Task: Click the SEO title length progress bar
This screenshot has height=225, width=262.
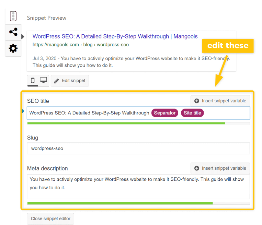Action: point(138,123)
